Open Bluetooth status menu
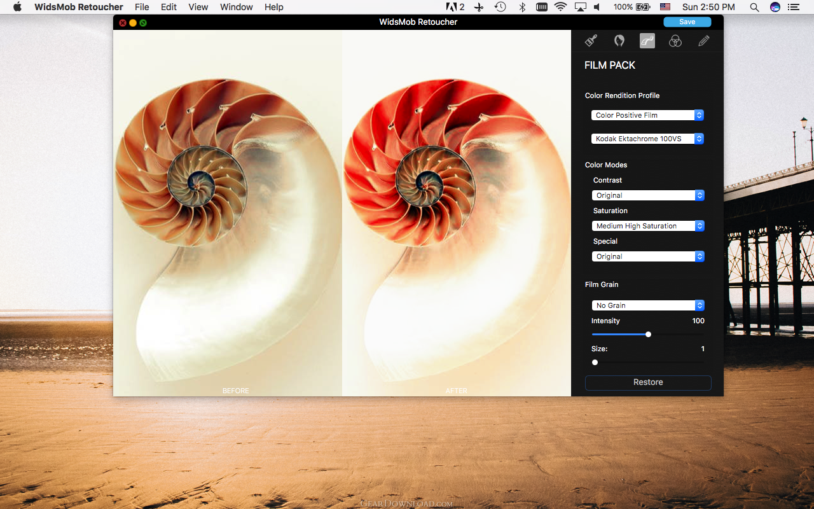Image resolution: width=814 pixels, height=509 pixels. coord(522,7)
